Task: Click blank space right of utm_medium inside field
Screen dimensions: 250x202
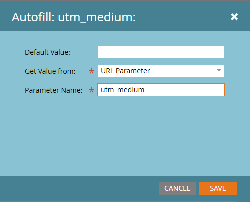Action: pyautogui.click(x=184, y=90)
